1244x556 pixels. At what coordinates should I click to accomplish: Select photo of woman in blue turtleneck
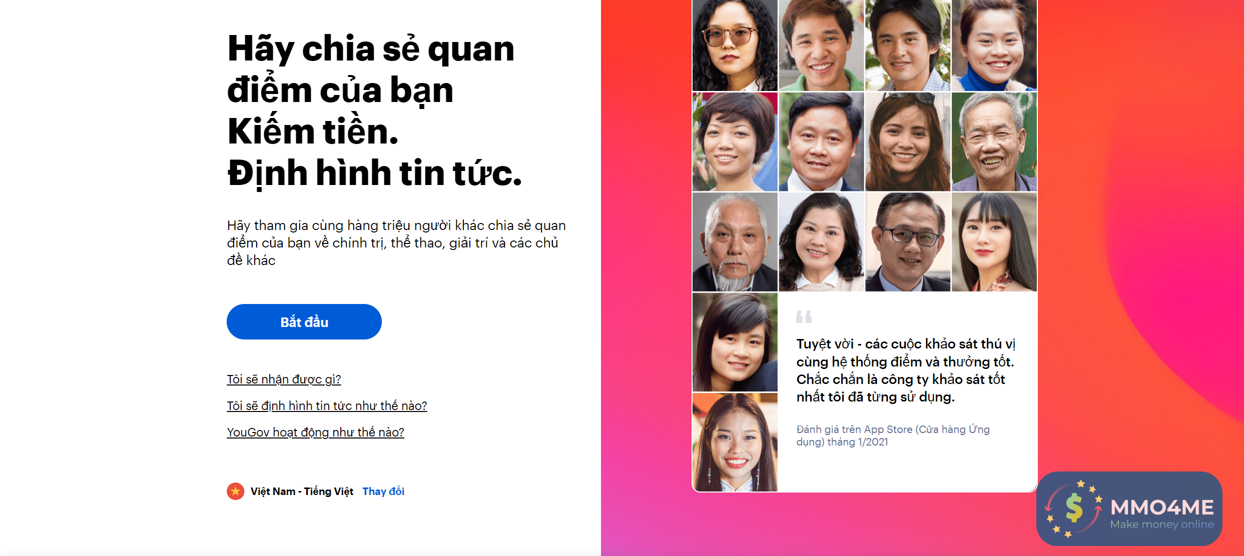pyautogui.click(x=994, y=45)
